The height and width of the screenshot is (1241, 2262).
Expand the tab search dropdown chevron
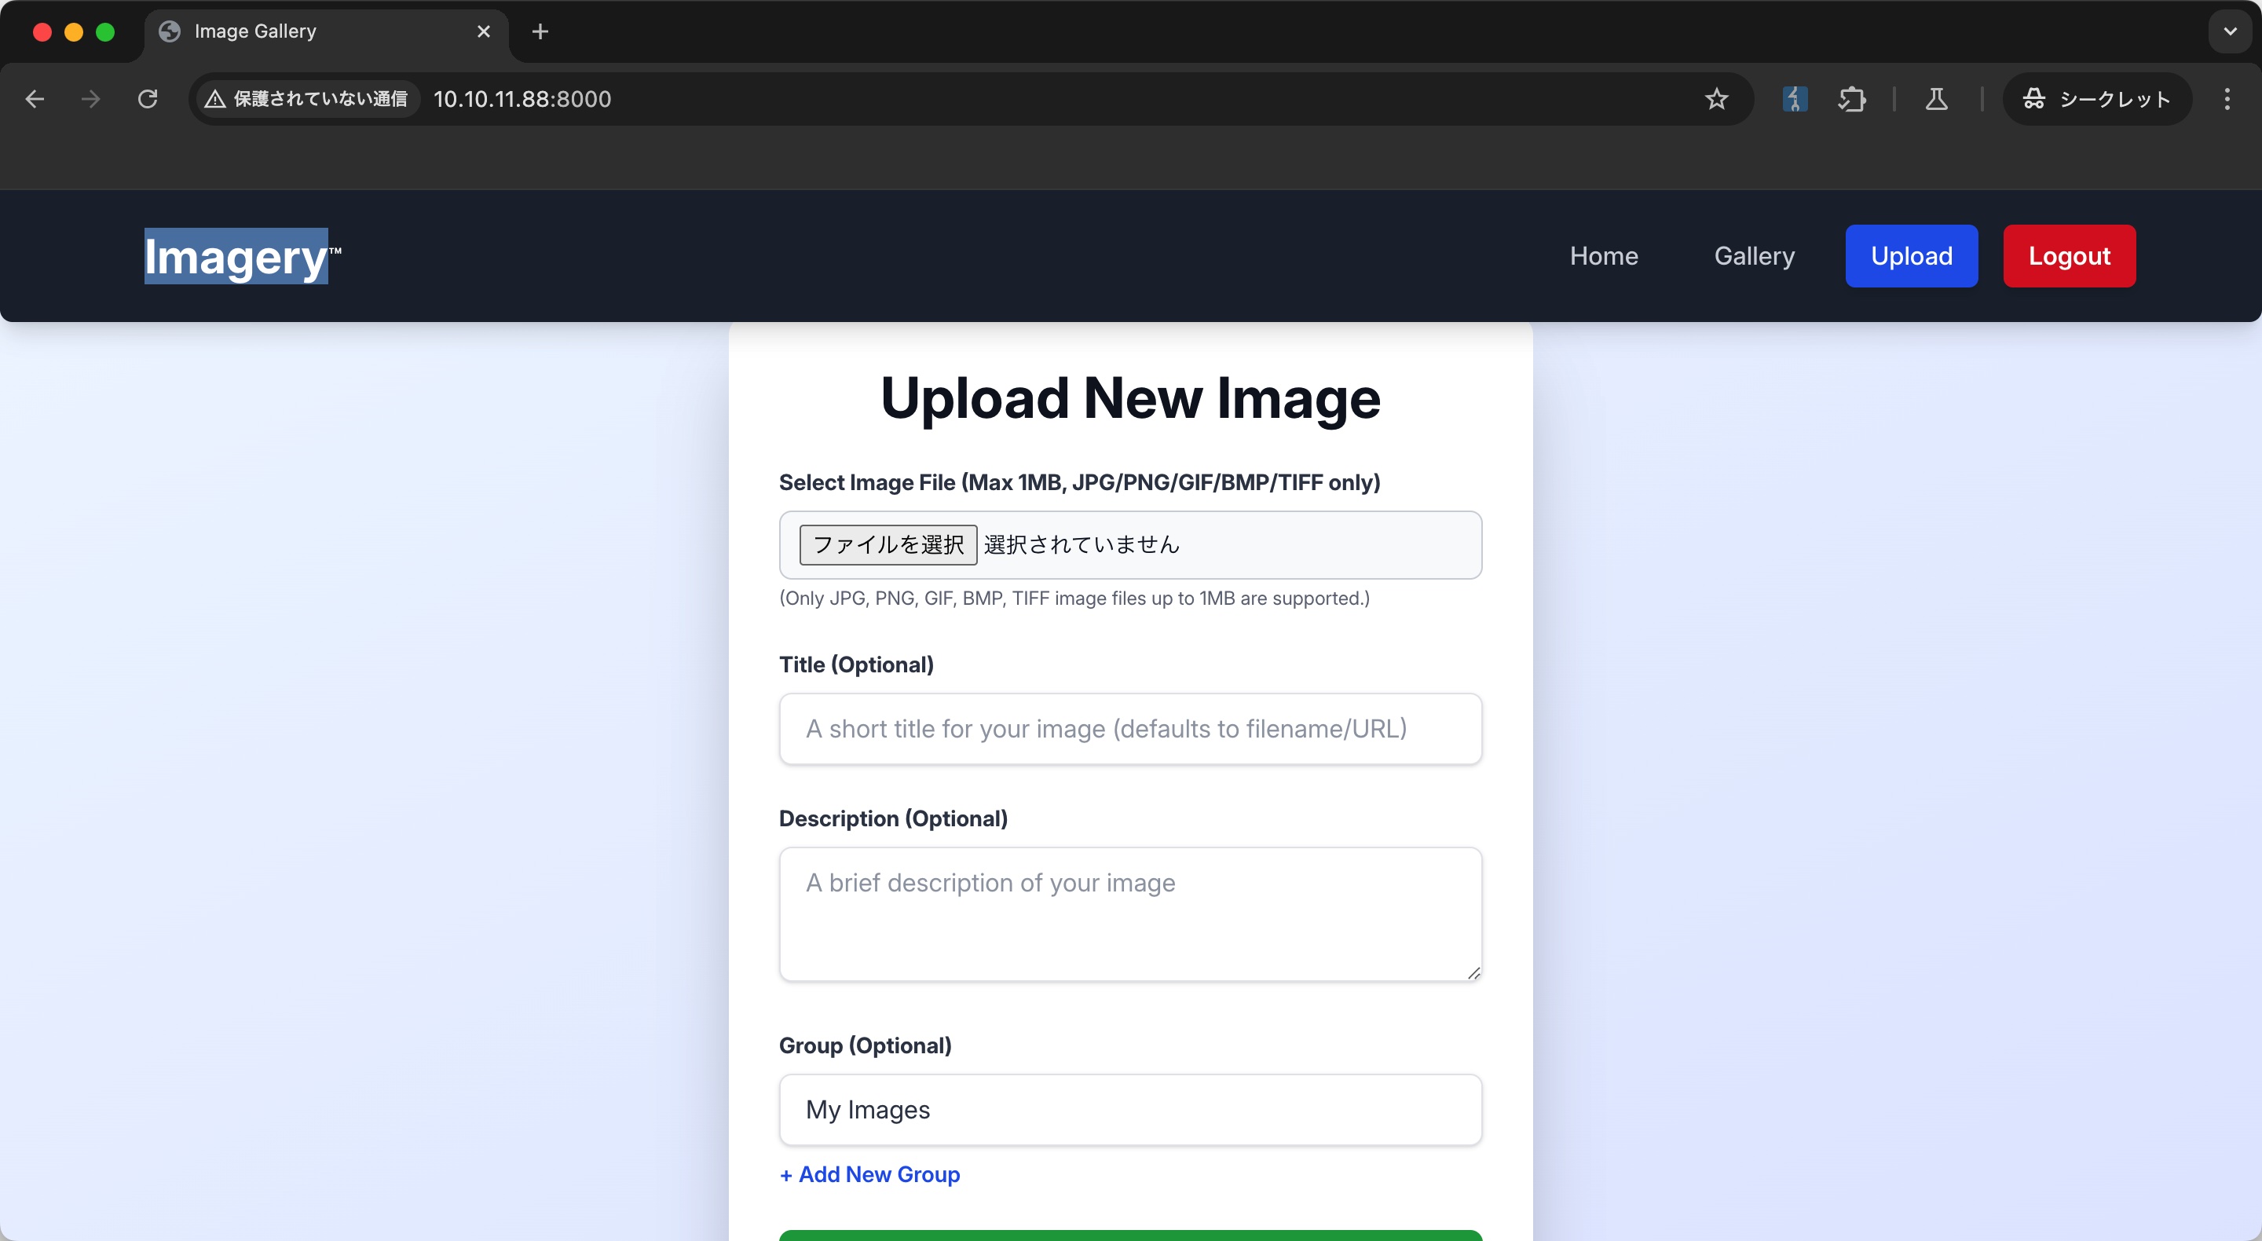click(2230, 31)
